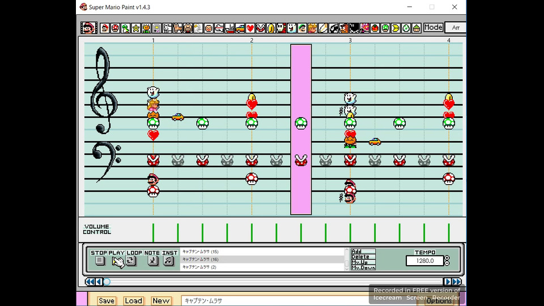
Task: Select the Yoshi instrument in toolbar
Action: [x=126, y=28]
